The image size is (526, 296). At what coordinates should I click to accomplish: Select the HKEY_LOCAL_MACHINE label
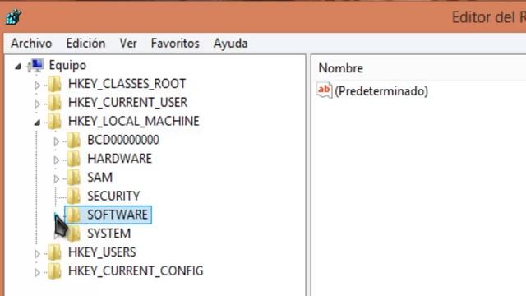click(x=134, y=121)
